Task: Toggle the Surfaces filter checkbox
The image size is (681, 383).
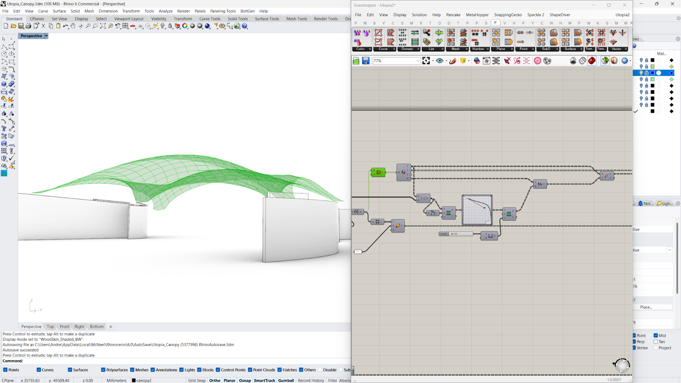Action: pyautogui.click(x=70, y=370)
